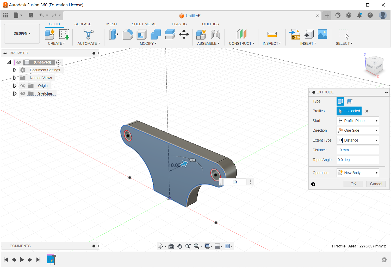Select the Thin Extrude type option
Screen dimensions: 391x268
coord(350,101)
